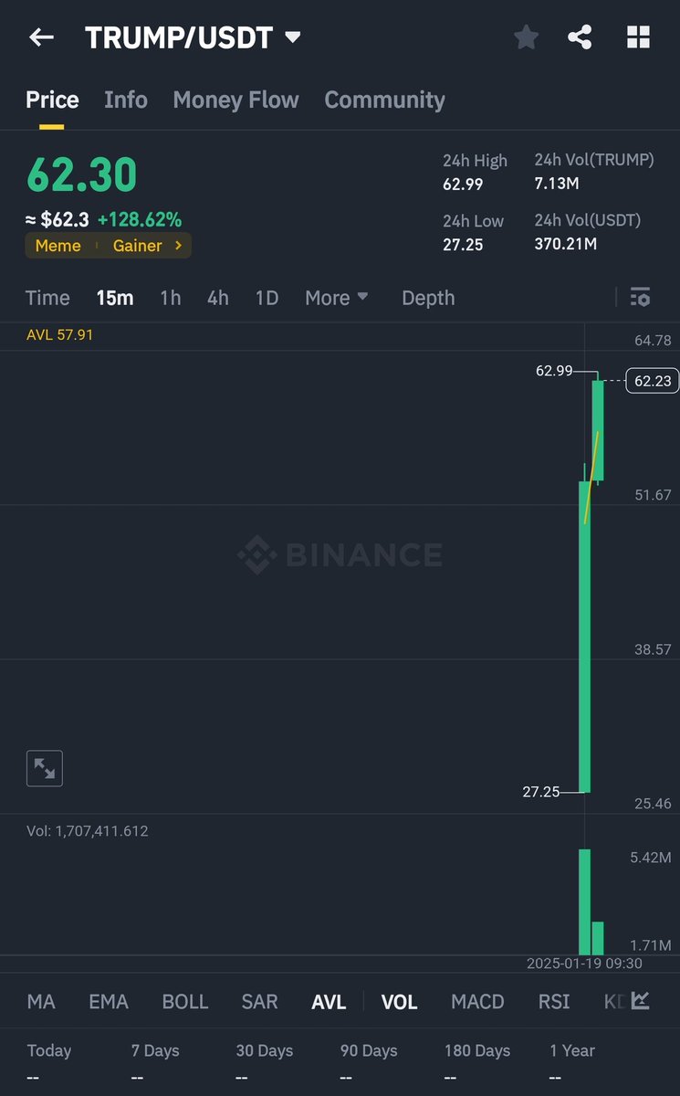
Task: Toggle the RSI sub-indicator
Action: (554, 1002)
